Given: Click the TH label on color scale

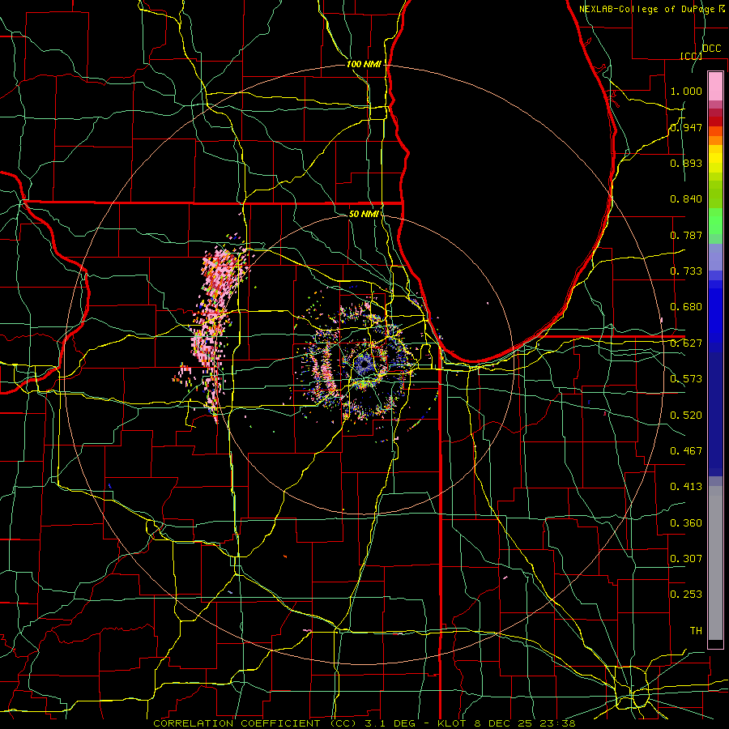Looking at the screenshot, I should coord(696,631).
